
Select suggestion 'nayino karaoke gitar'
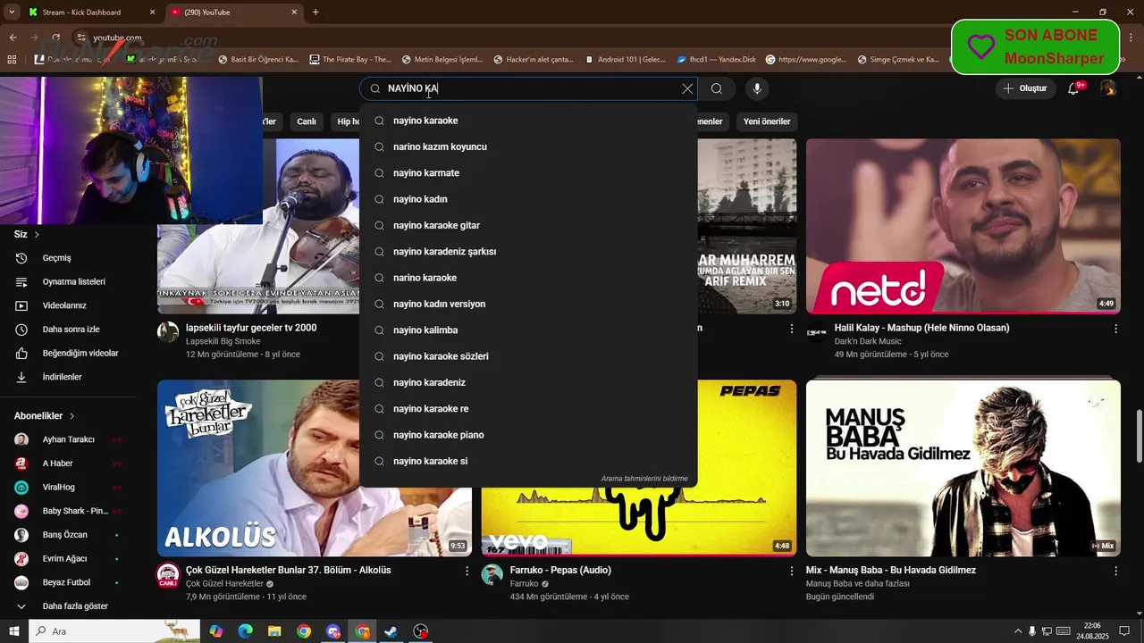pos(528,225)
